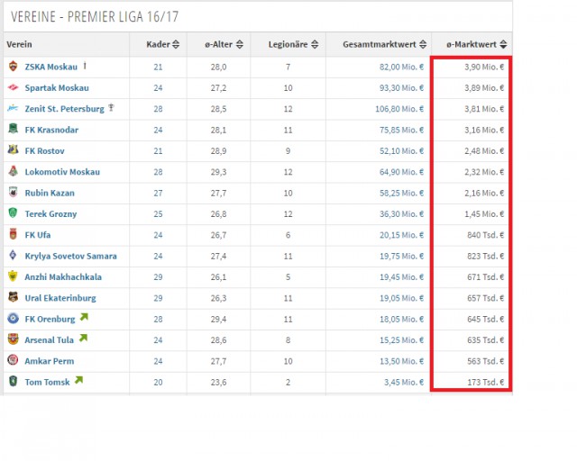Image resolution: width=577 pixels, height=461 pixels.
Task: Open the FK Ufa club page
Action: [x=38, y=234]
